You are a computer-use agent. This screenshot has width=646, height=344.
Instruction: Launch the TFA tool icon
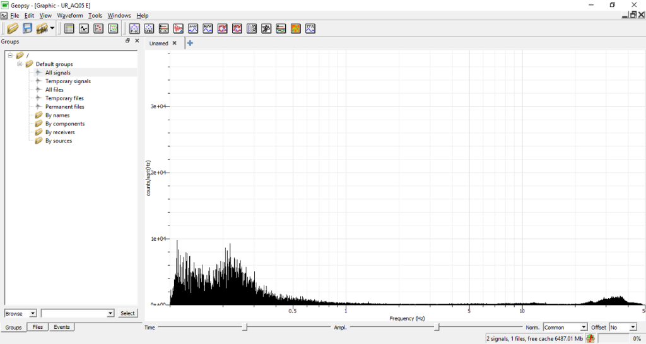pos(310,28)
